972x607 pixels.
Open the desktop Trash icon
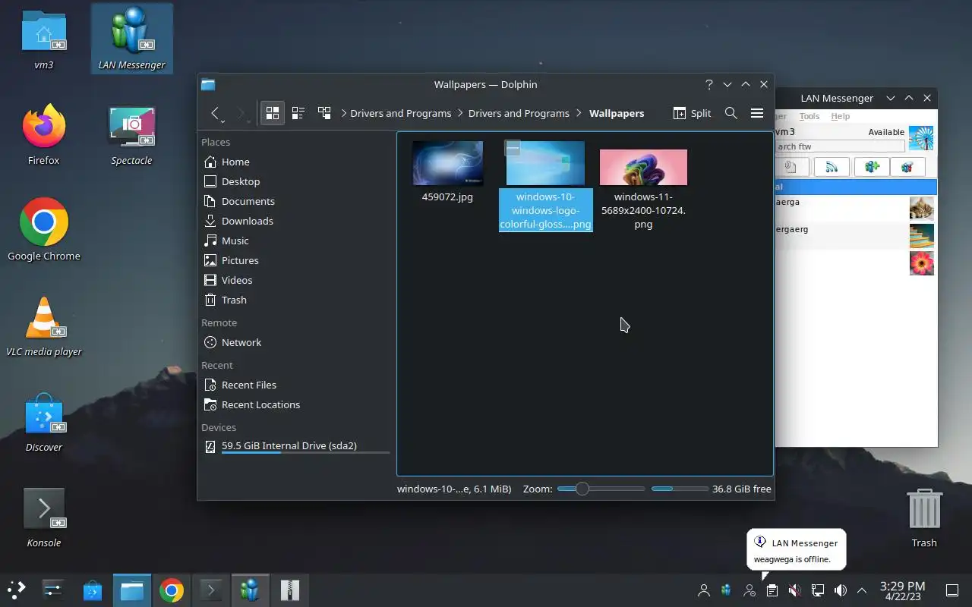924,517
